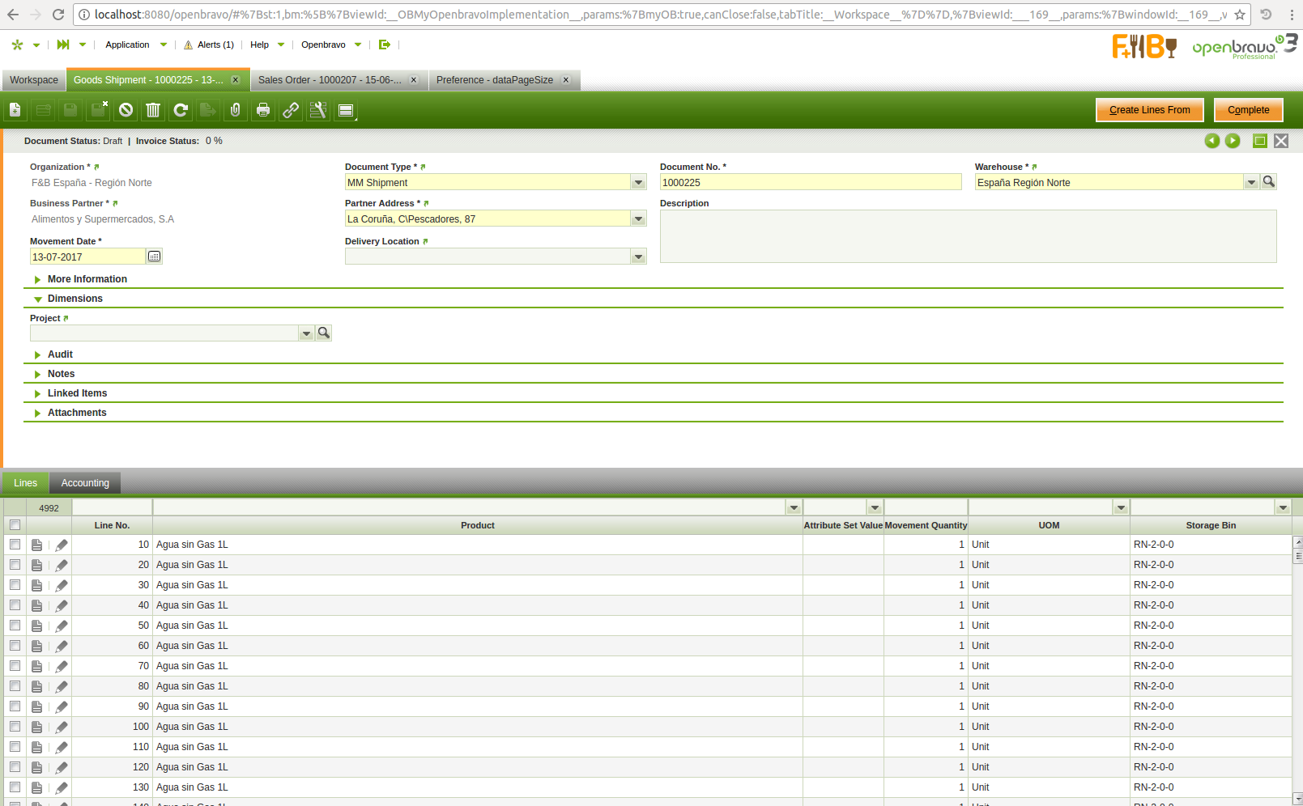Click the trash delete record icon
The width and height of the screenshot is (1303, 806).
point(153,110)
